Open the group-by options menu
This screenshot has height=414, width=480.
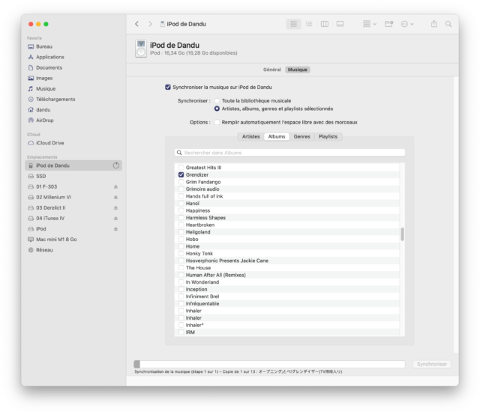(370, 24)
